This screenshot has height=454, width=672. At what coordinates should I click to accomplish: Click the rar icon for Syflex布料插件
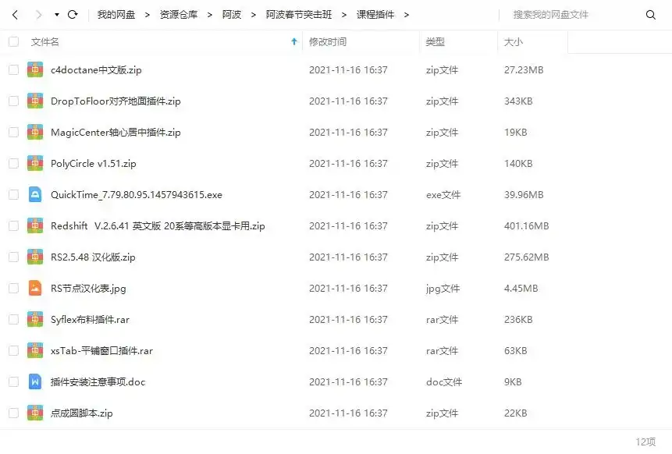(x=35, y=319)
